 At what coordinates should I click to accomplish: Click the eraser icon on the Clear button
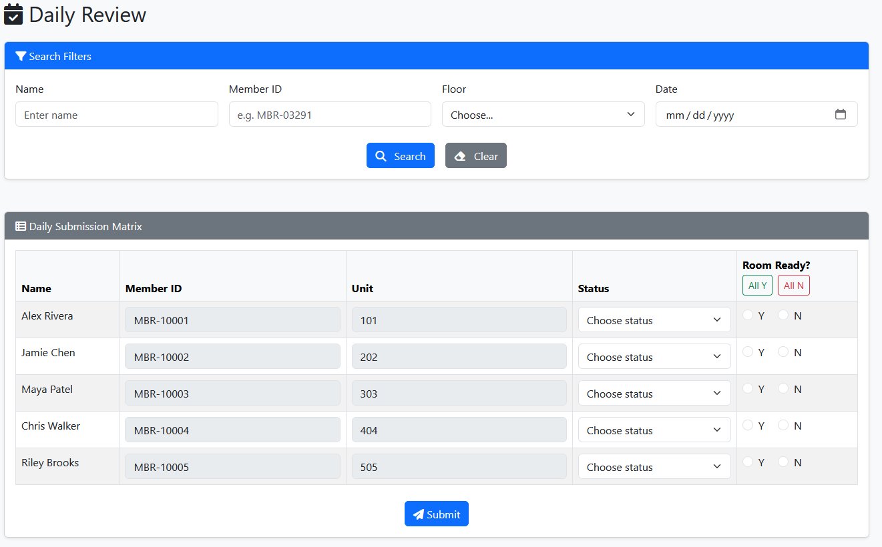(x=459, y=155)
